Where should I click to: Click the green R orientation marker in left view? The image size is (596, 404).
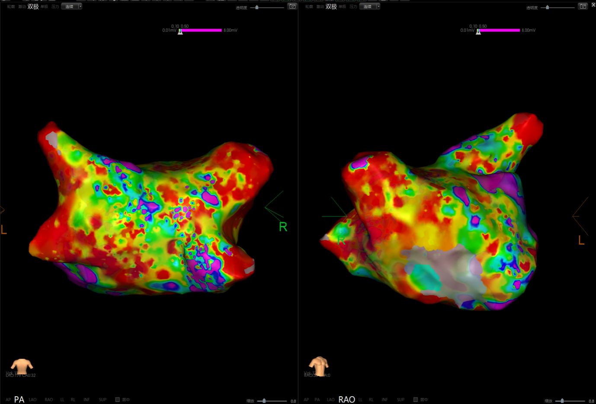[x=283, y=227]
